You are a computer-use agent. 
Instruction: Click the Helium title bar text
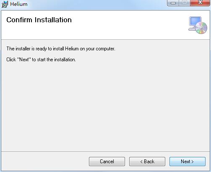[19, 4]
